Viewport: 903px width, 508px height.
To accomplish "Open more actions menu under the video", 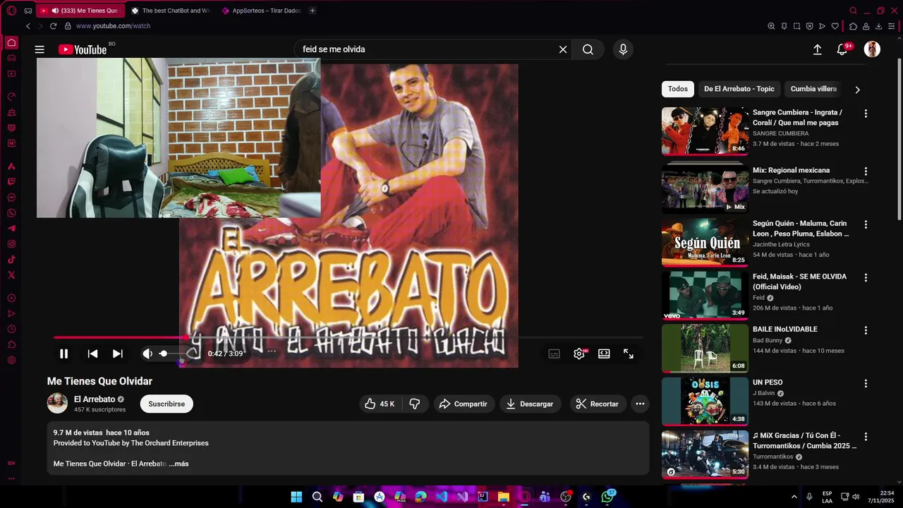I will tap(640, 404).
